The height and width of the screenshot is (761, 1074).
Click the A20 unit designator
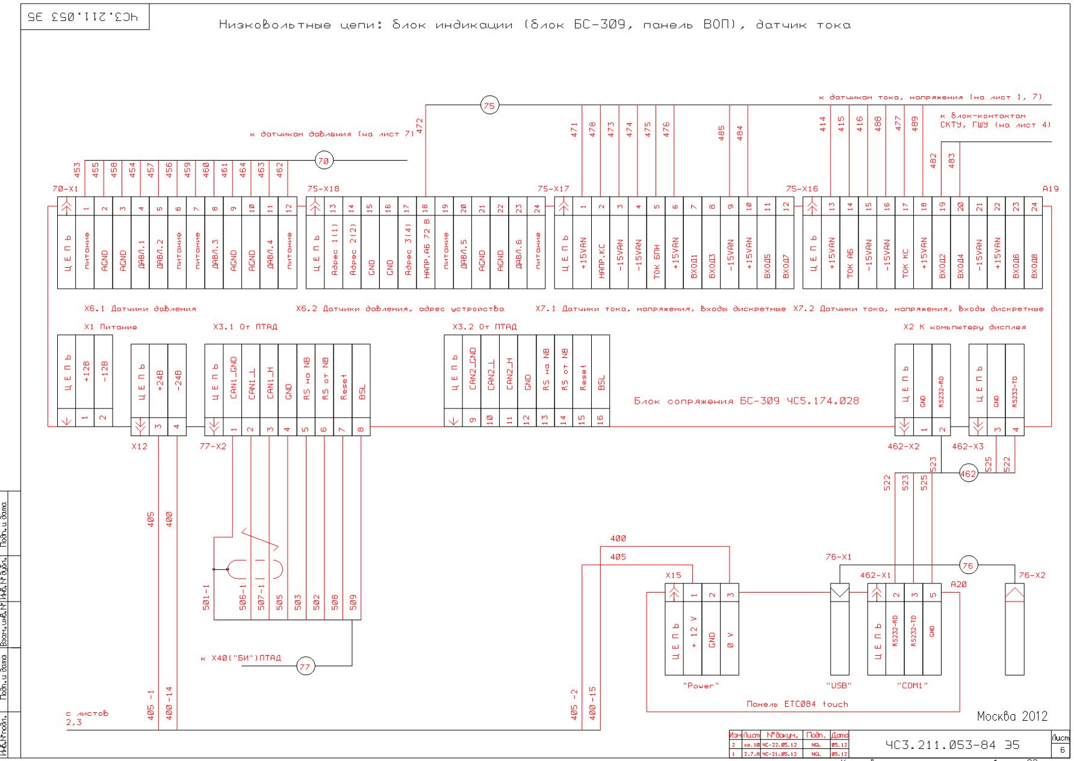pyautogui.click(x=958, y=584)
